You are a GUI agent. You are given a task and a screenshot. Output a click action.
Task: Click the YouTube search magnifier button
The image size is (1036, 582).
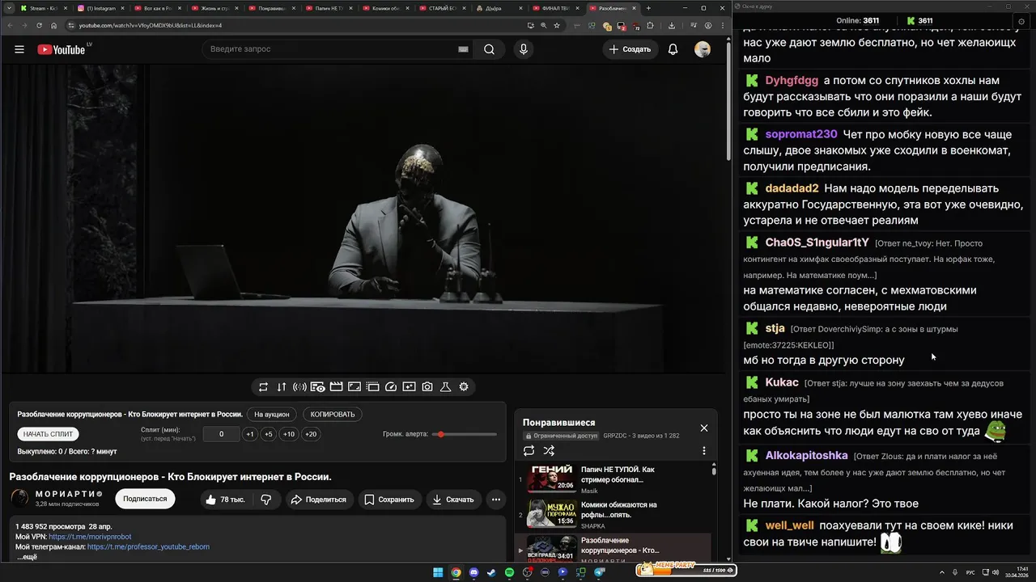point(489,49)
